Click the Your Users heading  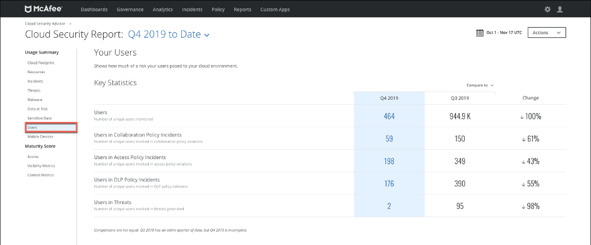(116, 52)
